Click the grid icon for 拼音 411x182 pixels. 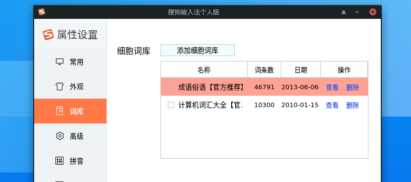(x=60, y=161)
